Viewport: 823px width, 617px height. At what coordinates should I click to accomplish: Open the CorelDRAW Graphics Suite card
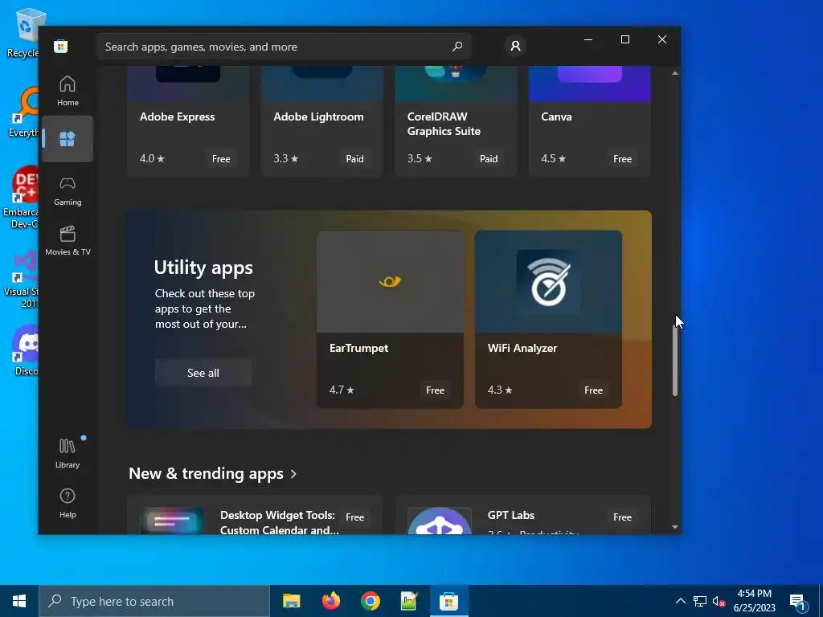click(456, 122)
